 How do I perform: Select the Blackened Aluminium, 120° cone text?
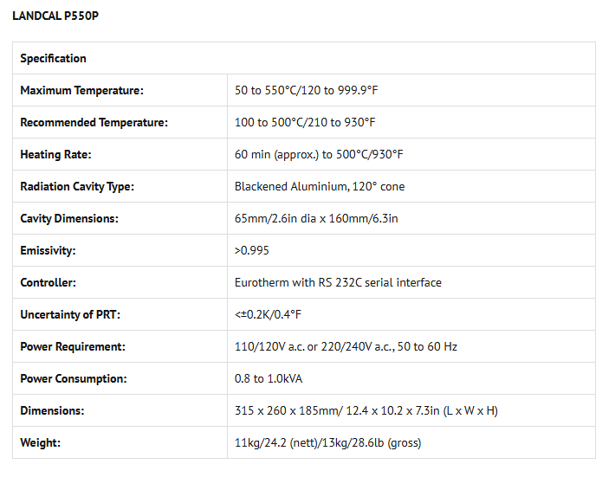point(320,187)
